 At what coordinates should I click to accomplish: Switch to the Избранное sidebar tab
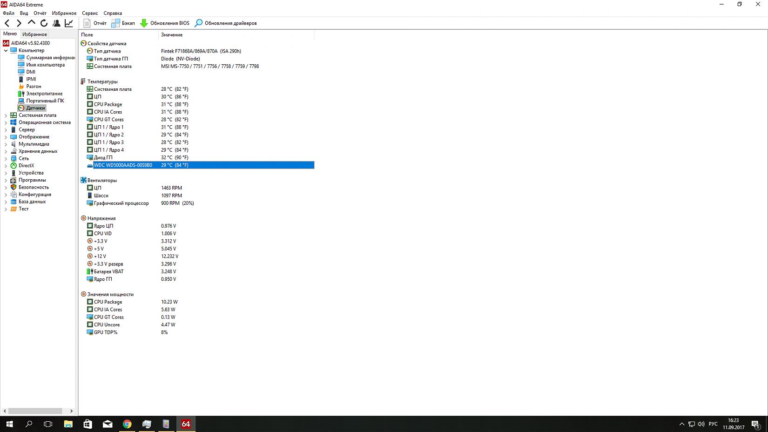tap(34, 34)
